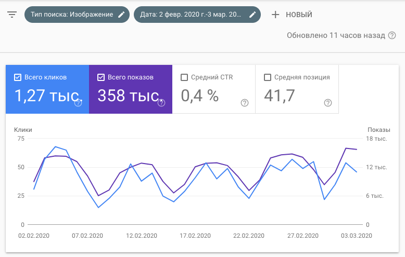405x257 pixels.
Task: Enable the 'Средний CTR' checkbox
Action: (184, 77)
